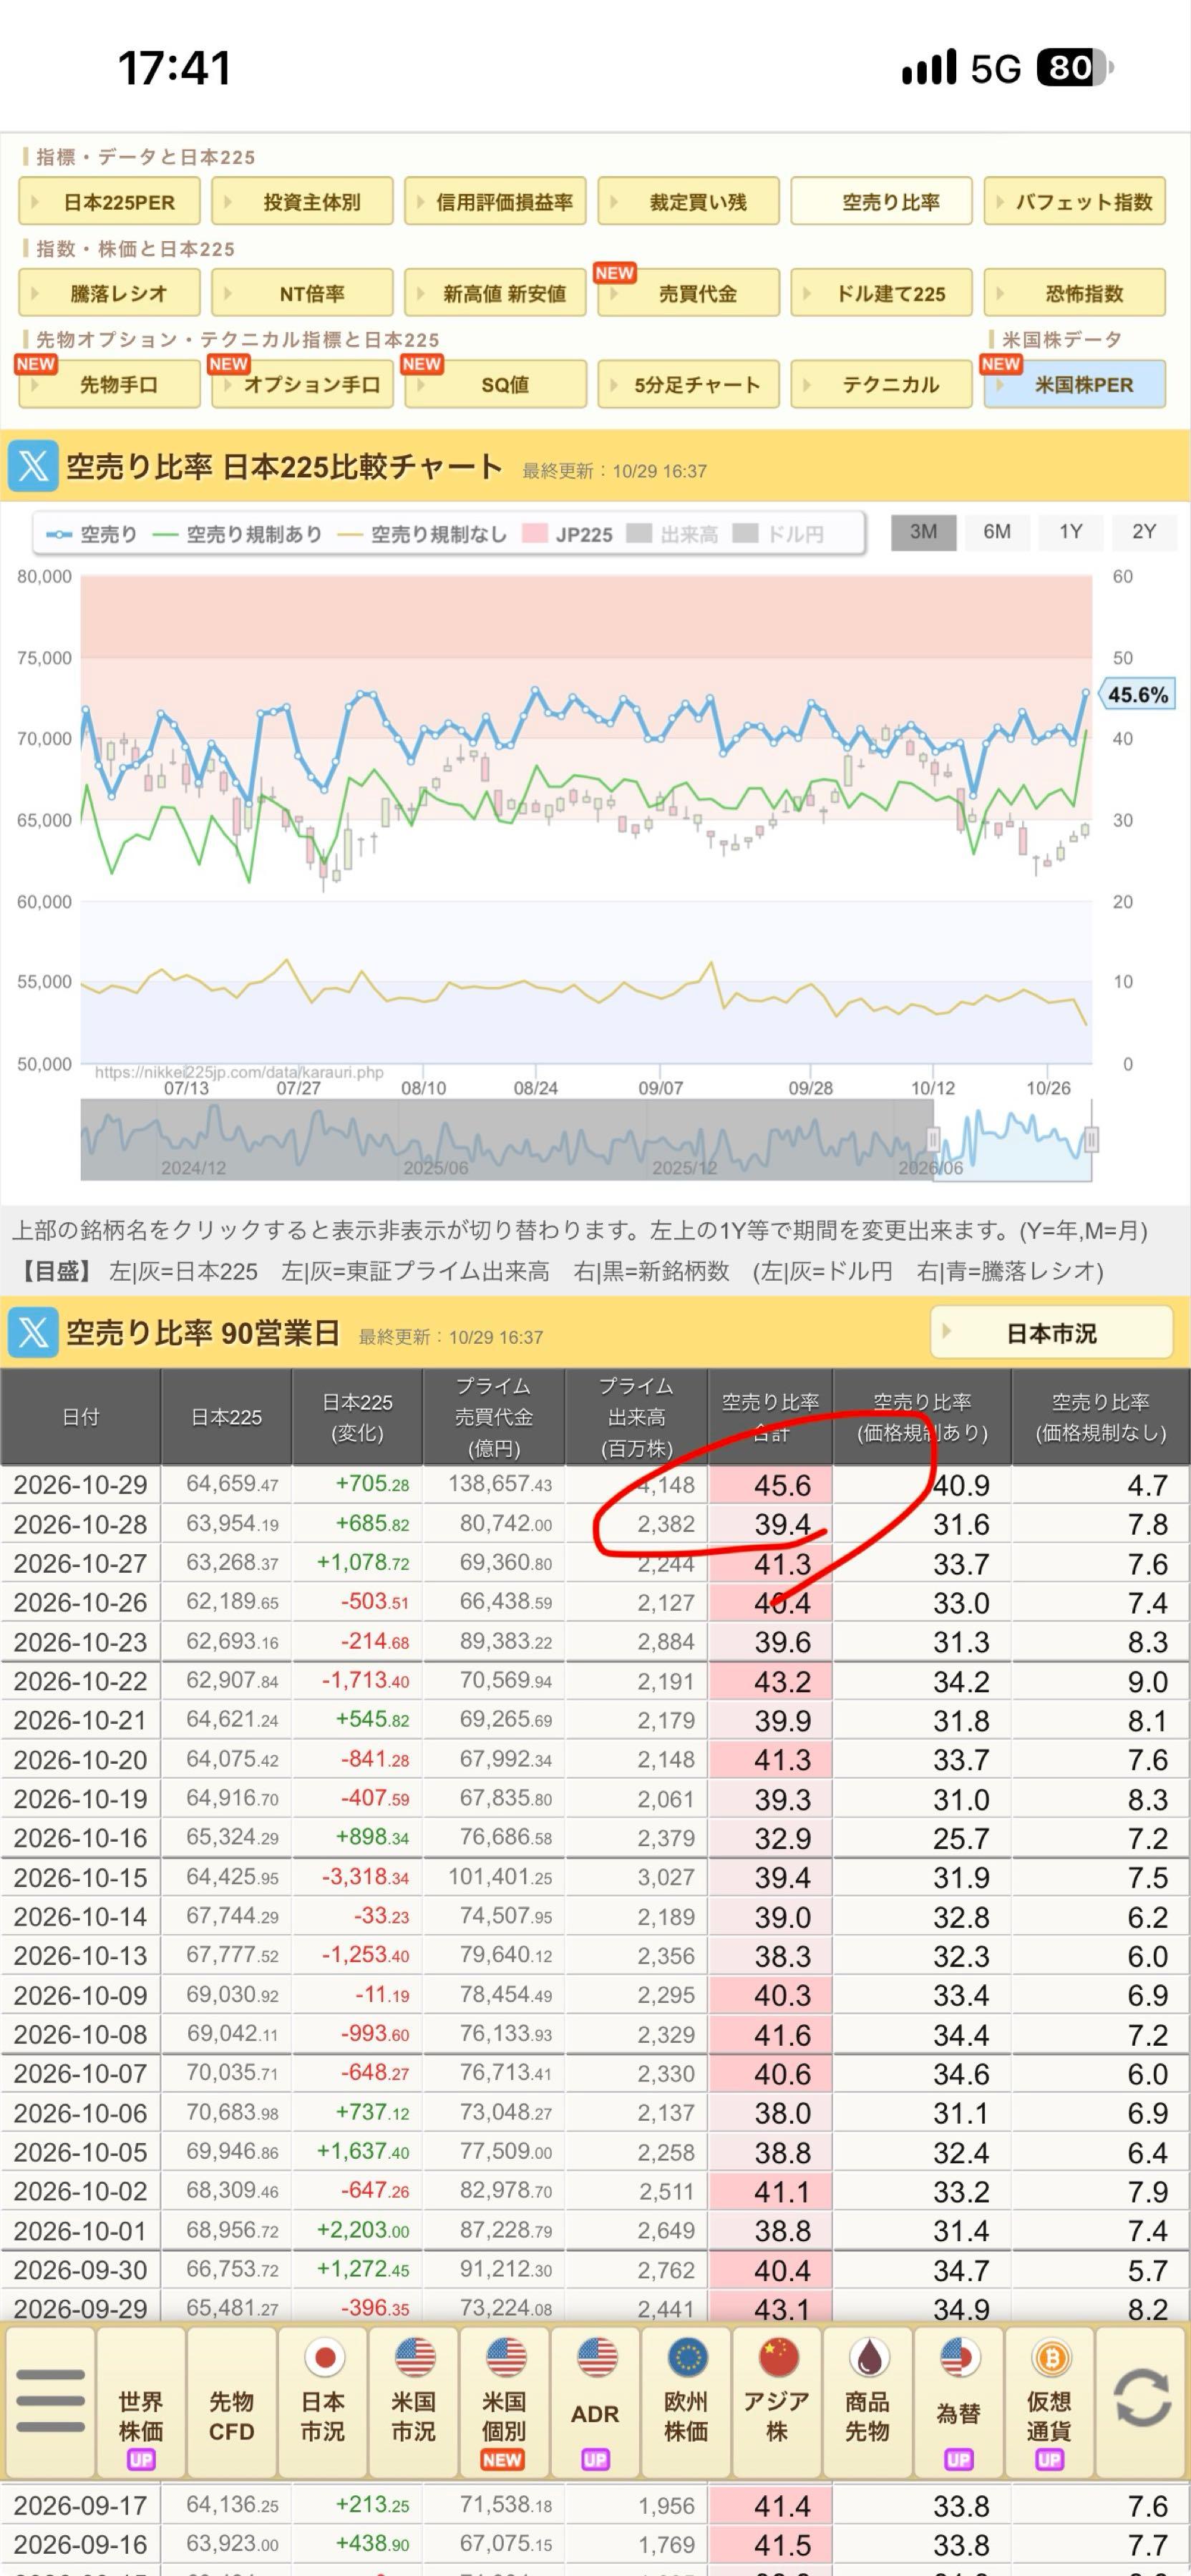
Task: Toggle 出来高 series in chart legend
Action: tap(673, 534)
